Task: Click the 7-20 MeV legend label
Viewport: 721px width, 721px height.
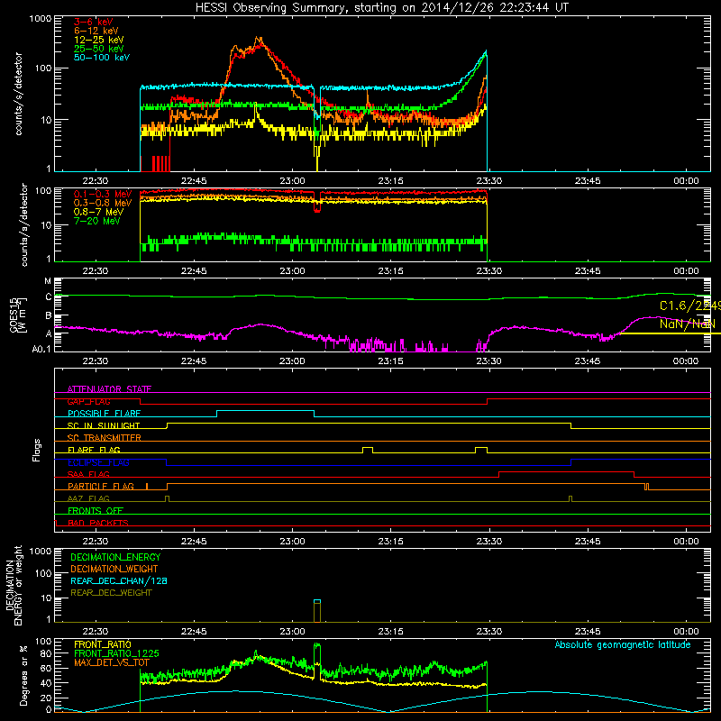Action: pyautogui.click(x=97, y=221)
